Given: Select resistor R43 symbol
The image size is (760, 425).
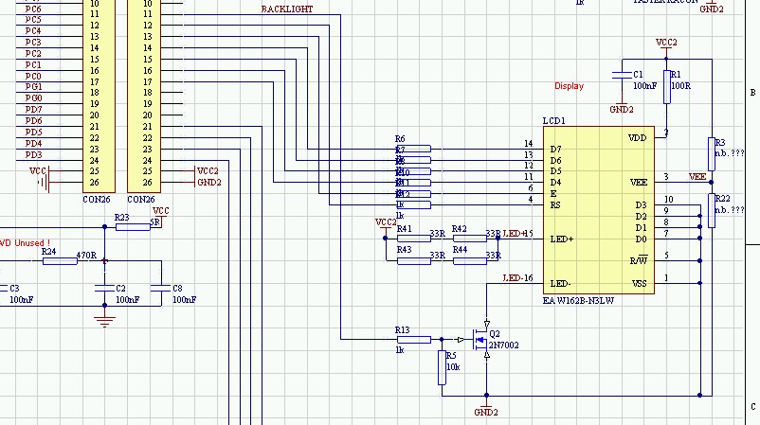Looking at the screenshot, I should 413,261.
